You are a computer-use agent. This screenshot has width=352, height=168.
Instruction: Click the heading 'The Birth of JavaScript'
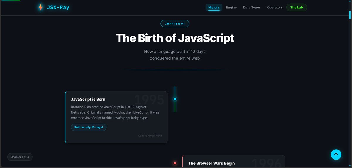coord(175,38)
